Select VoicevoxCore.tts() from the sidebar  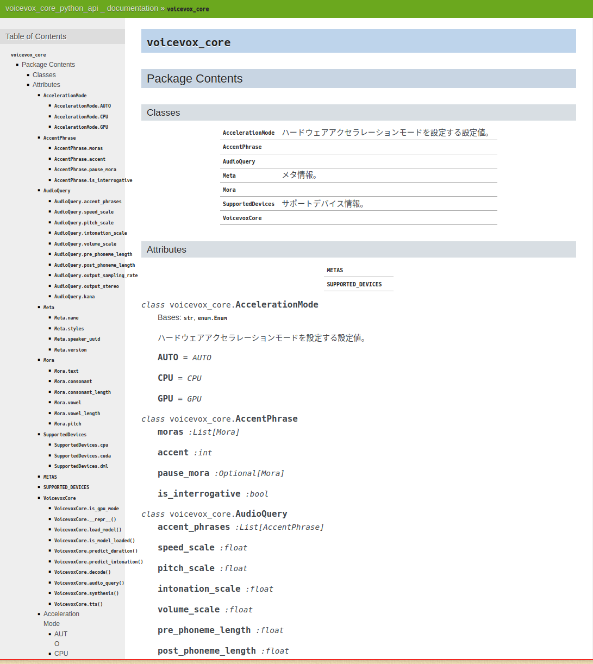coord(77,604)
